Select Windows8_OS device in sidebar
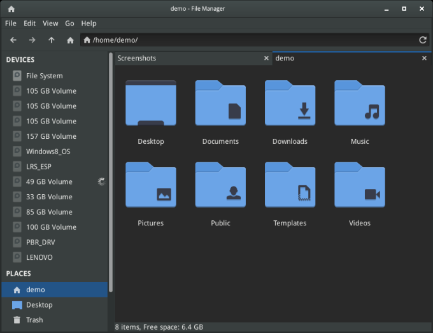This screenshot has height=333, width=433. pos(48,152)
